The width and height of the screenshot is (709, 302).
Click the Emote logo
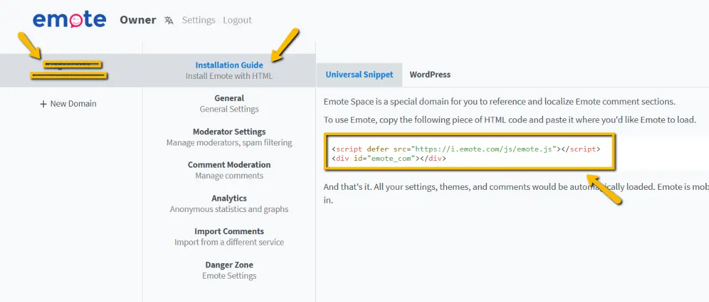pos(69,20)
